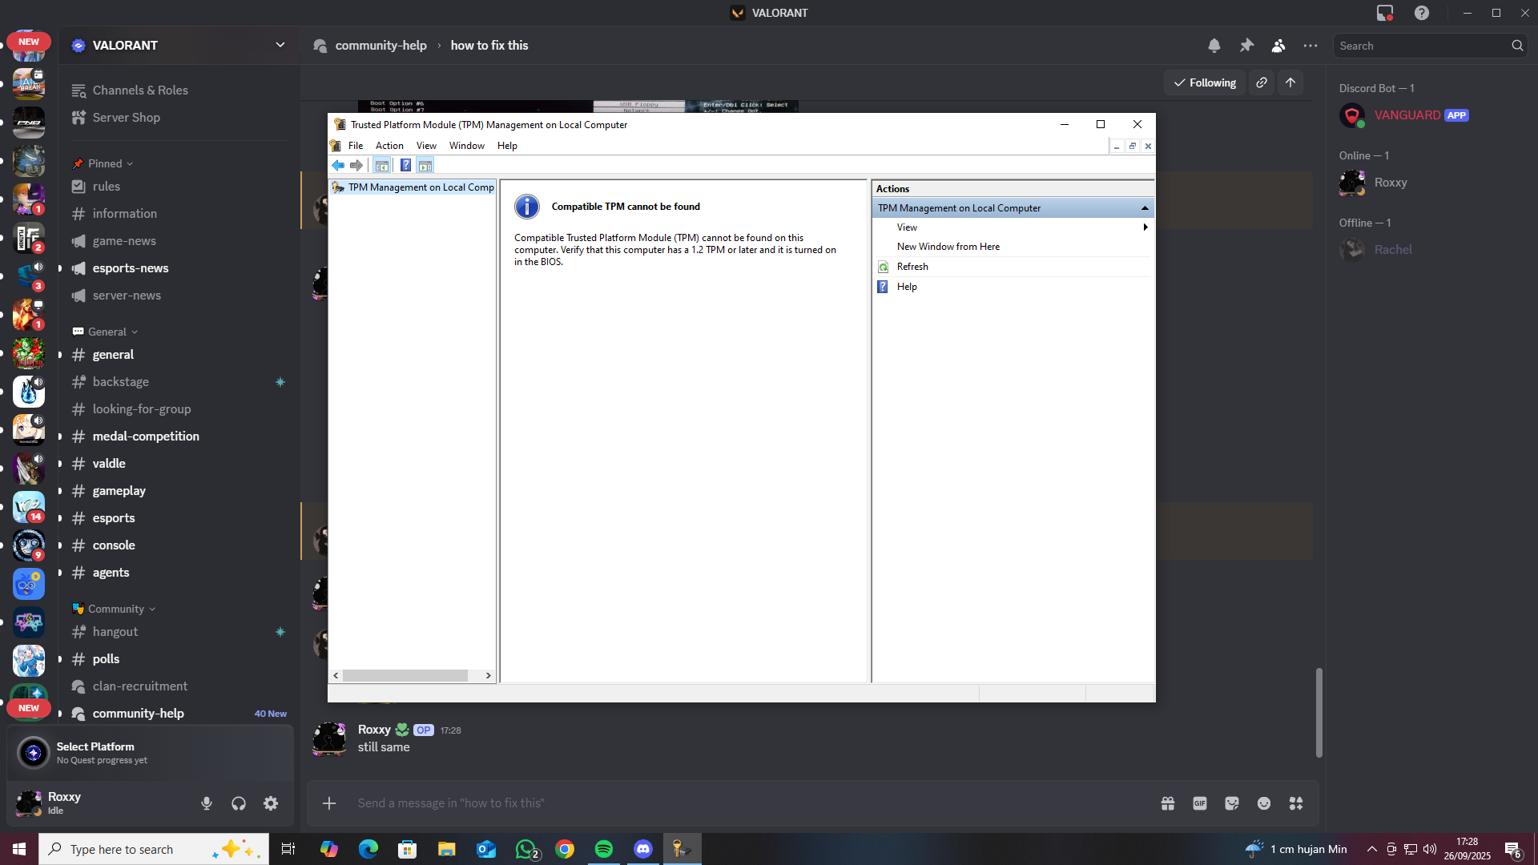Open sticker picker in message bar
1538x865 pixels.
(x=1232, y=803)
